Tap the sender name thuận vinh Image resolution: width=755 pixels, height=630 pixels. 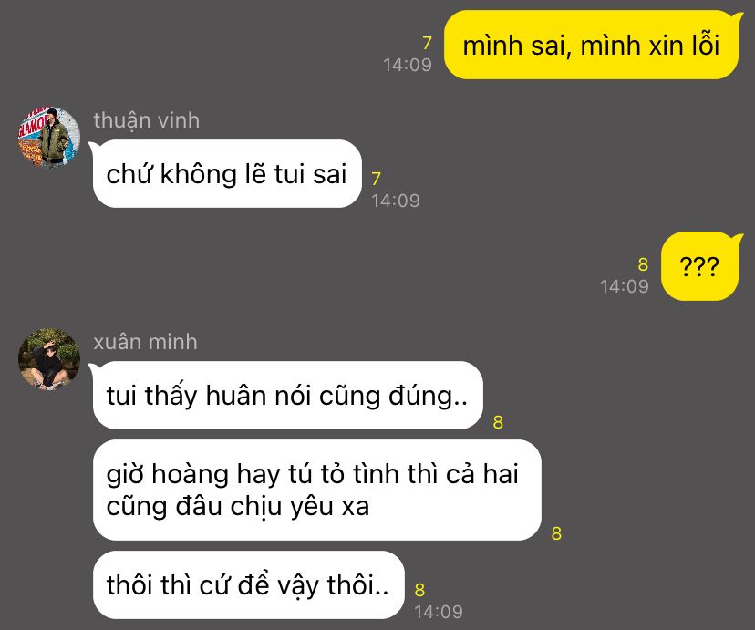click(x=147, y=120)
